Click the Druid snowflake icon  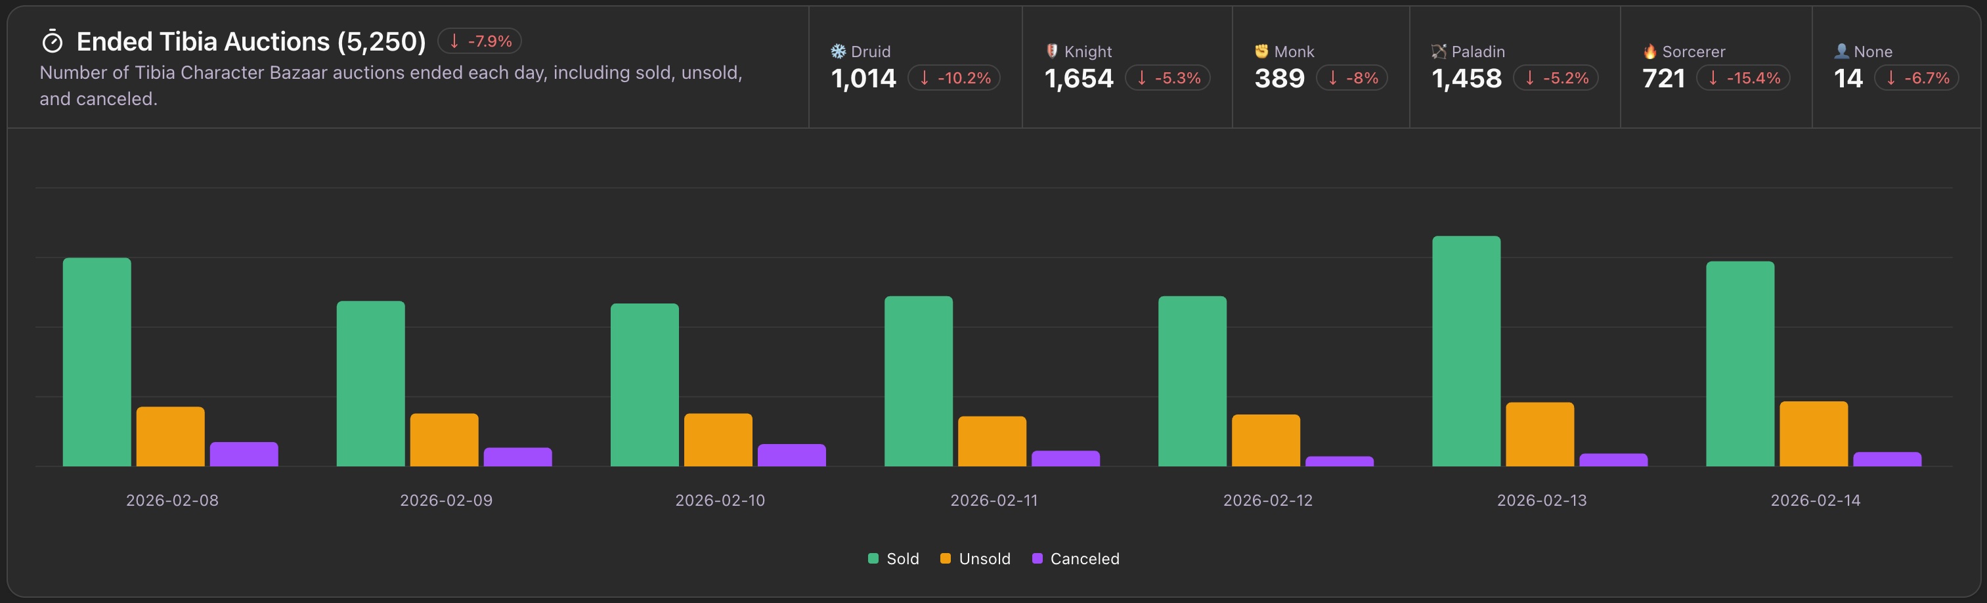point(839,52)
